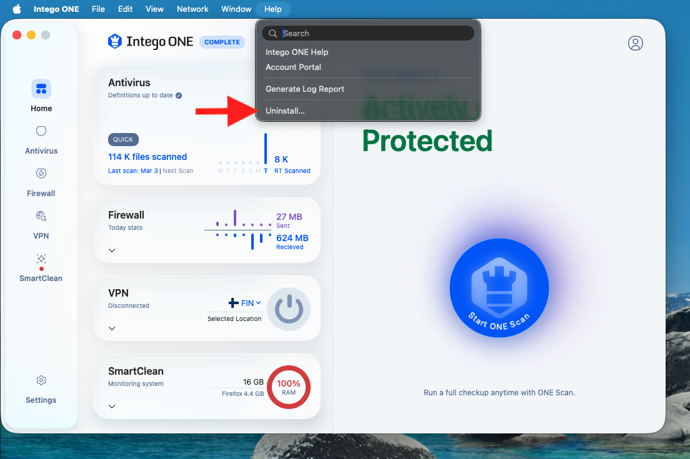Click the 8 K RT Scanned value
Image resolution: width=690 pixels, height=459 pixels.
pyautogui.click(x=292, y=164)
